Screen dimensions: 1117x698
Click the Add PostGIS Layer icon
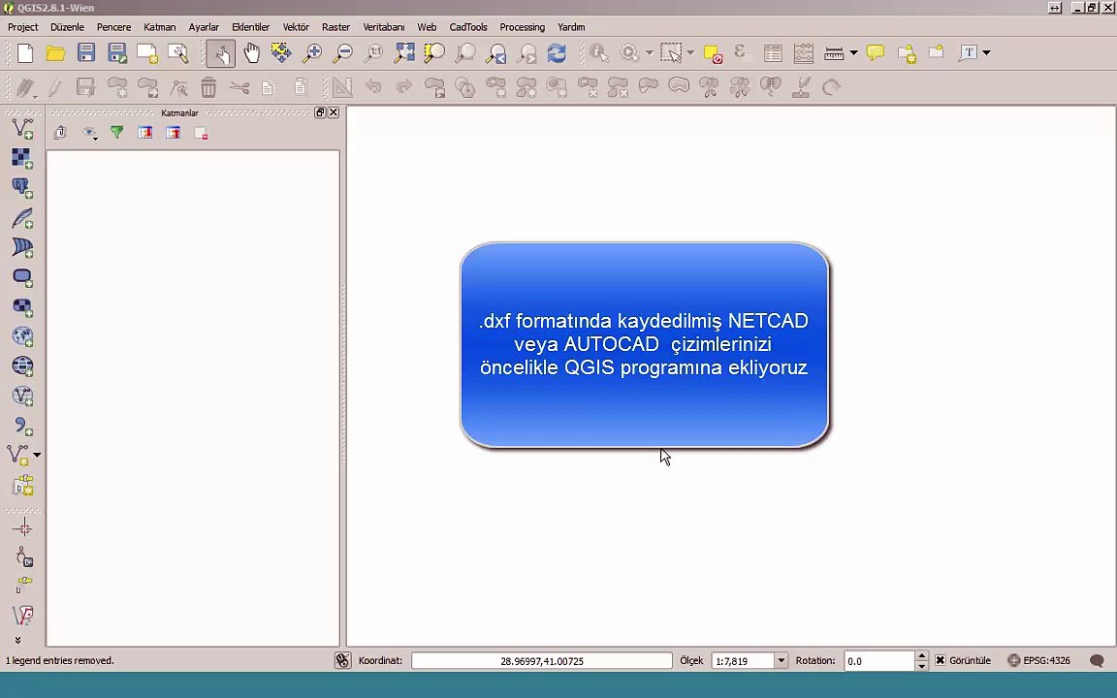click(x=22, y=188)
